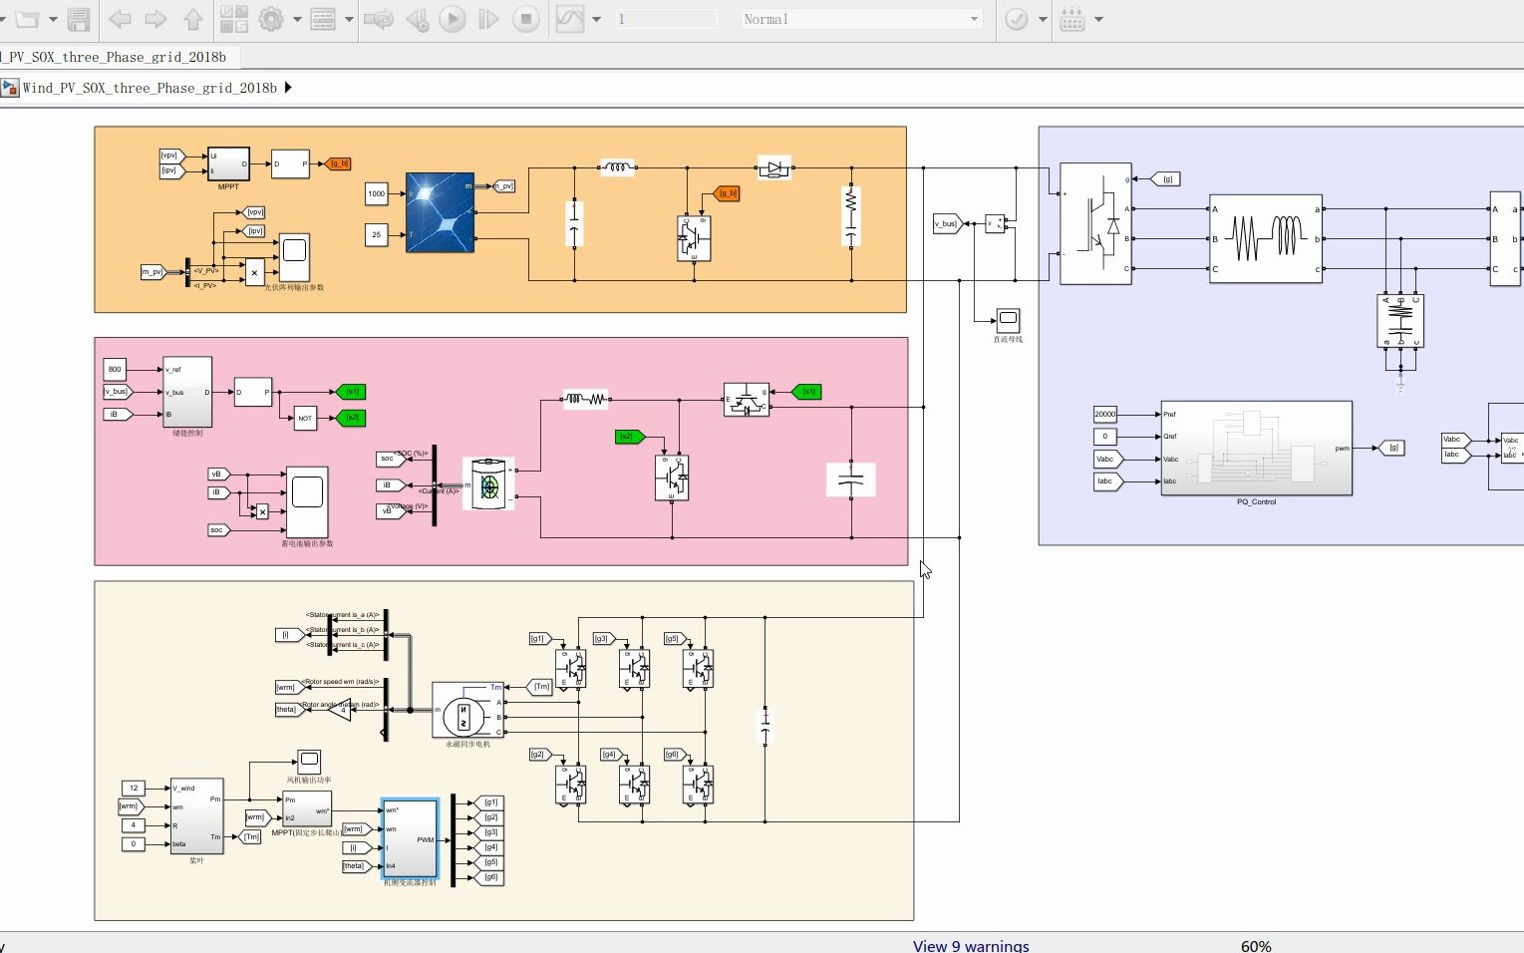Image resolution: width=1524 pixels, height=953 pixels.
Task: Click the green s2 From tag near IGBT
Action: click(630, 437)
